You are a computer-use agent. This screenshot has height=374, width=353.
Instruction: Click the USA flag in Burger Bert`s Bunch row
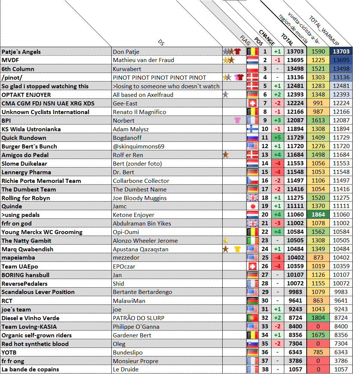[x=252, y=146]
